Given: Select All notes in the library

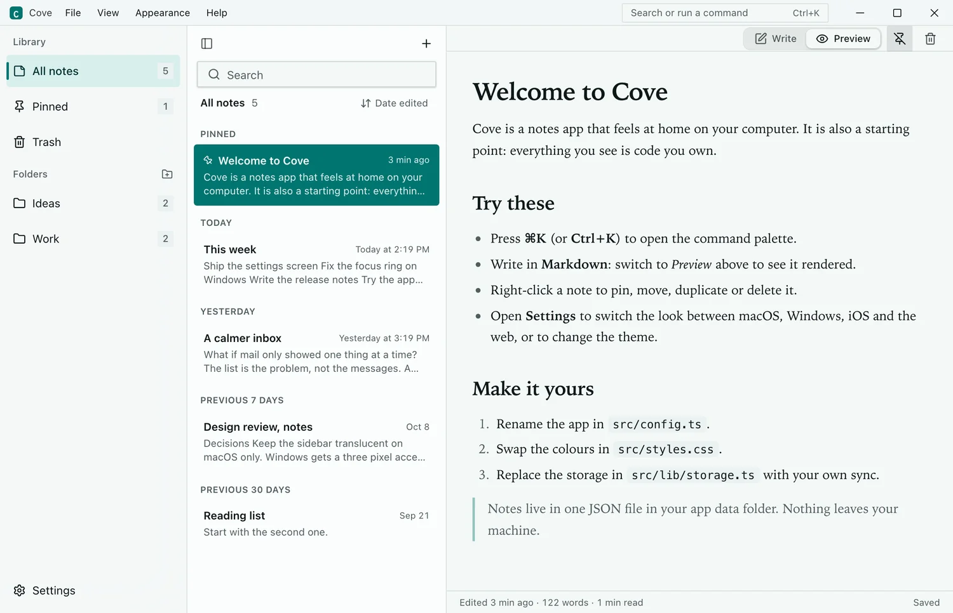Looking at the screenshot, I should pos(93,71).
